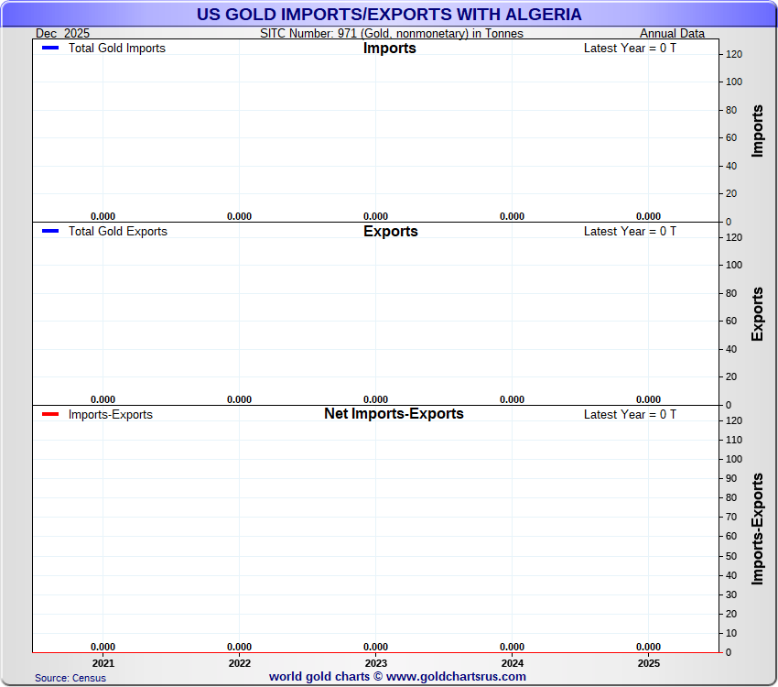Click the 120 tick on Imports axis
This screenshot has width=778, height=687.
tap(734, 55)
